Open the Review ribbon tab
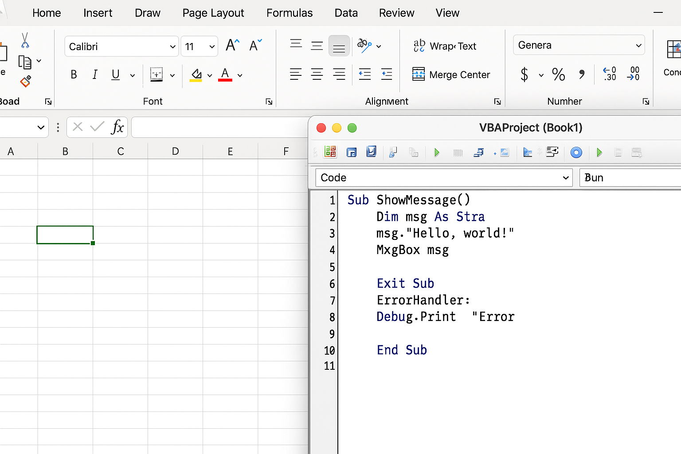The height and width of the screenshot is (454, 681). tap(396, 13)
